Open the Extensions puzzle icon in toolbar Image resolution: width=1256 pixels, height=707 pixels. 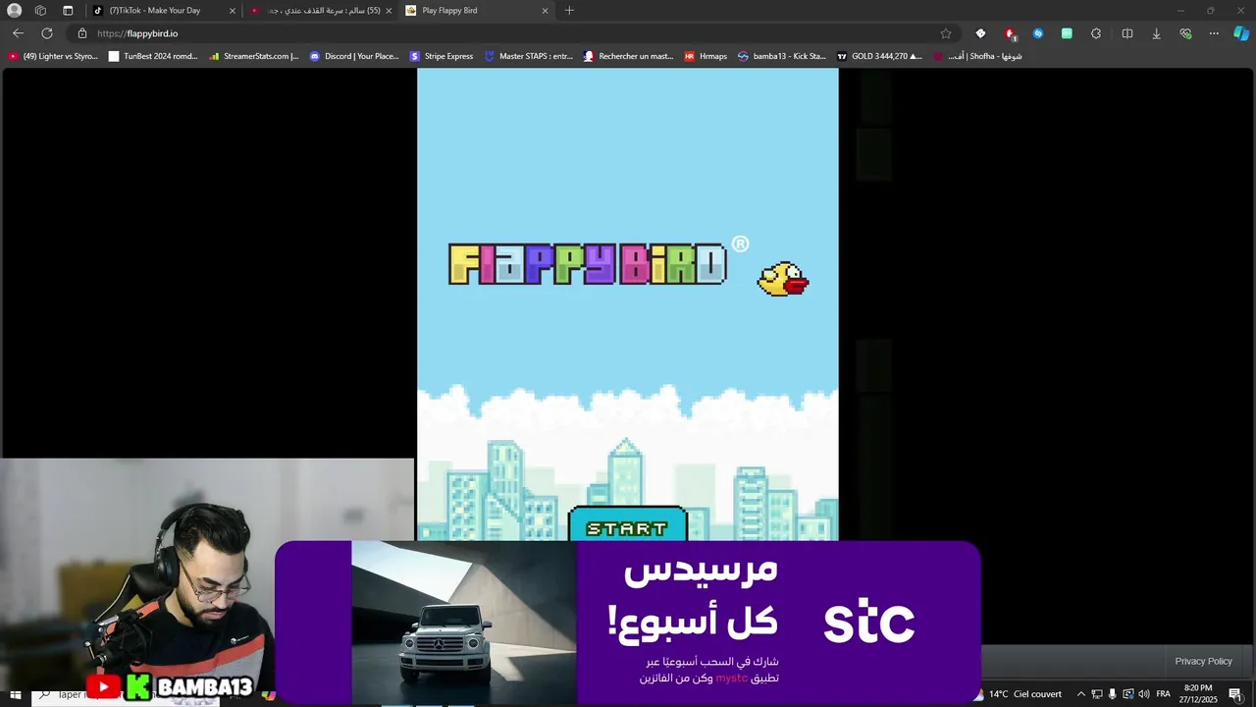tap(1096, 33)
